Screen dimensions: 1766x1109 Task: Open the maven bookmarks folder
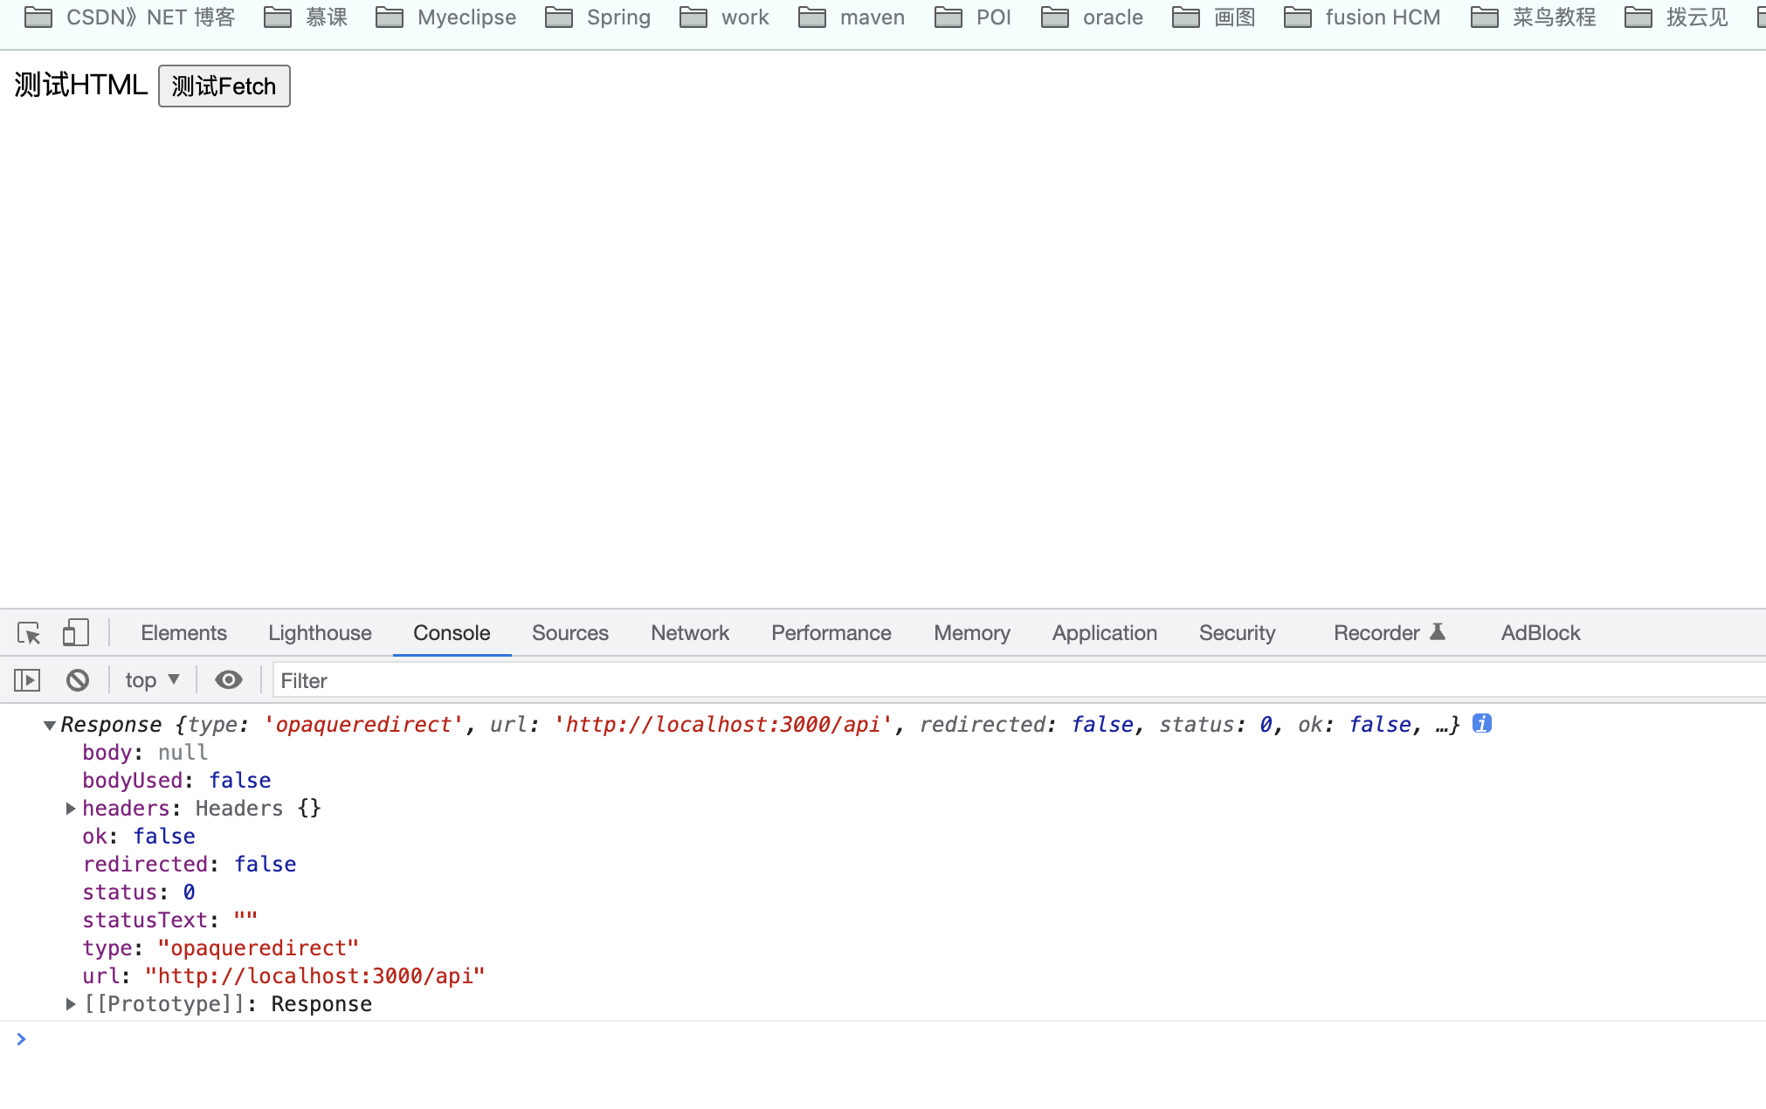coord(852,17)
